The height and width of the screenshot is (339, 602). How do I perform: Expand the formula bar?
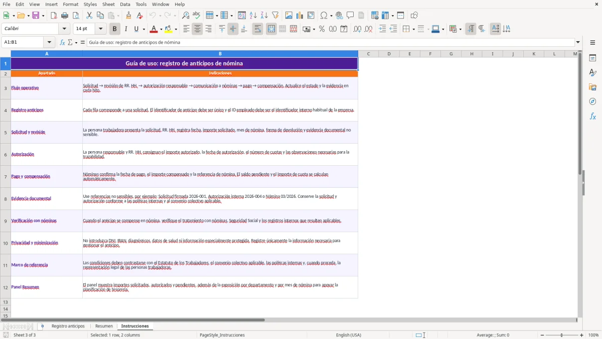click(x=578, y=42)
